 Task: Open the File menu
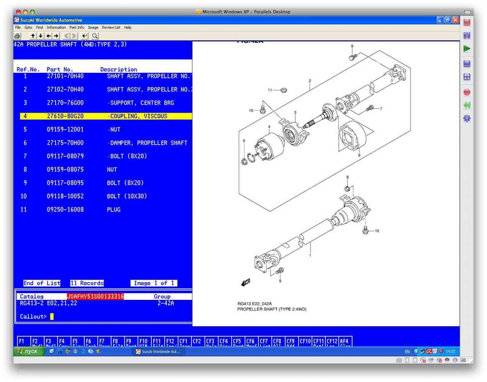point(18,27)
